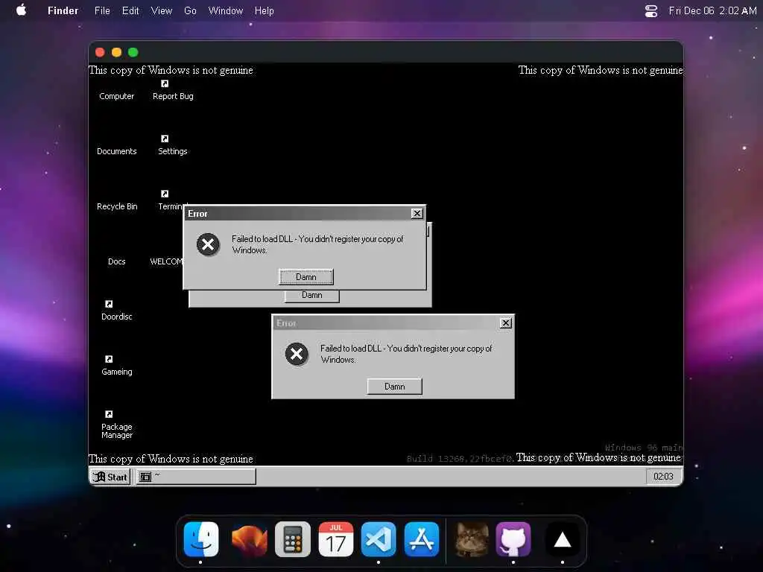Open Finder from the dock
The height and width of the screenshot is (572, 763).
click(x=201, y=539)
